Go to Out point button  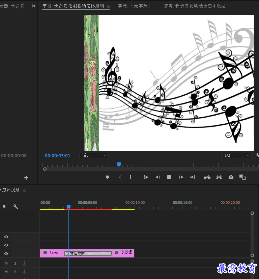click(193, 177)
